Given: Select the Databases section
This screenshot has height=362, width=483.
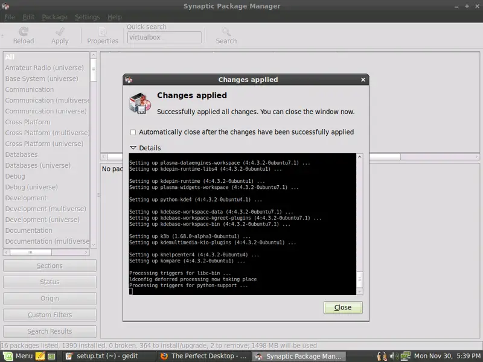Looking at the screenshot, I should pyautogui.click(x=46, y=154).
